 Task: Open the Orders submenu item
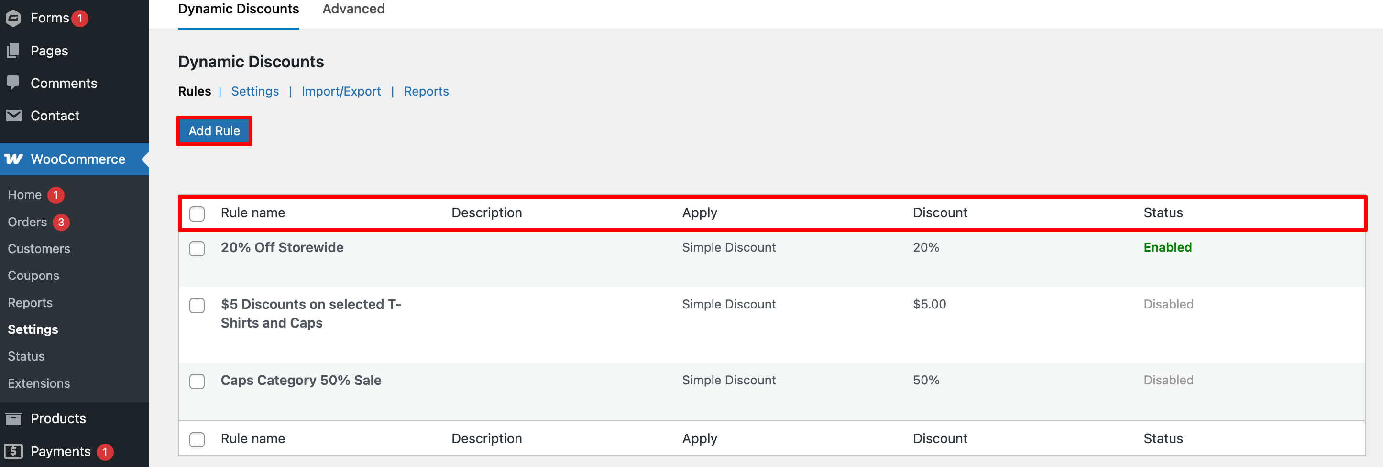click(x=27, y=222)
